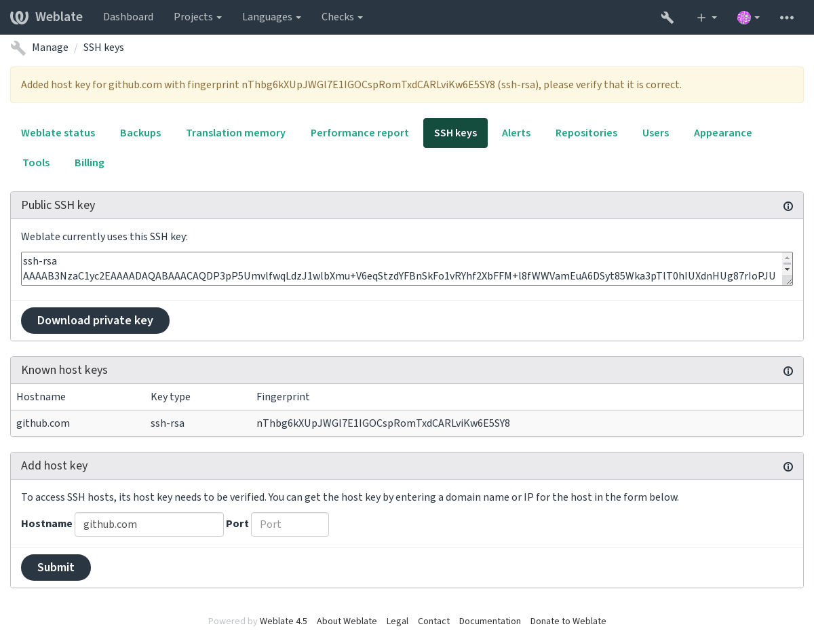Open About Weblate footer link
This screenshot has width=814, height=633.
click(347, 621)
